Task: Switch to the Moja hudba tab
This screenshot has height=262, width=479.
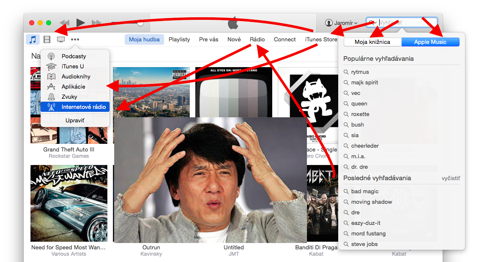Action: (144, 39)
